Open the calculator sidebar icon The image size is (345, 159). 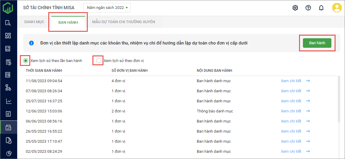pos(8,49)
